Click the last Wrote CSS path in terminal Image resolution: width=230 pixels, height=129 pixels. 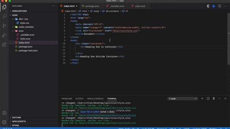point(107,123)
